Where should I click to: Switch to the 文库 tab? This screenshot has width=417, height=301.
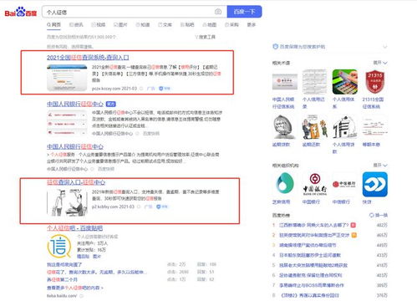point(165,25)
